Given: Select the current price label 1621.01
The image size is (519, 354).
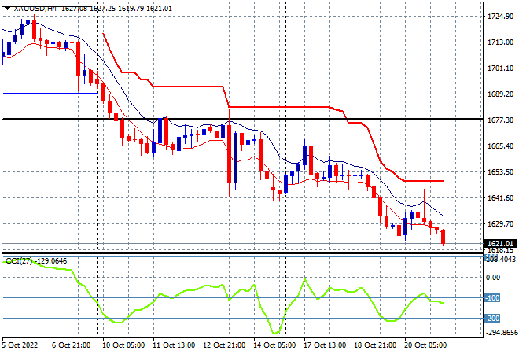Looking at the screenshot, I should coord(500,244).
